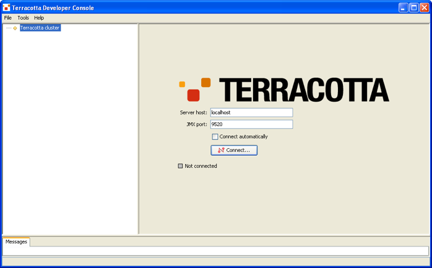Image resolution: width=432 pixels, height=268 pixels.
Task: Close the Terracotta Developer Console window
Action: [x=425, y=7]
